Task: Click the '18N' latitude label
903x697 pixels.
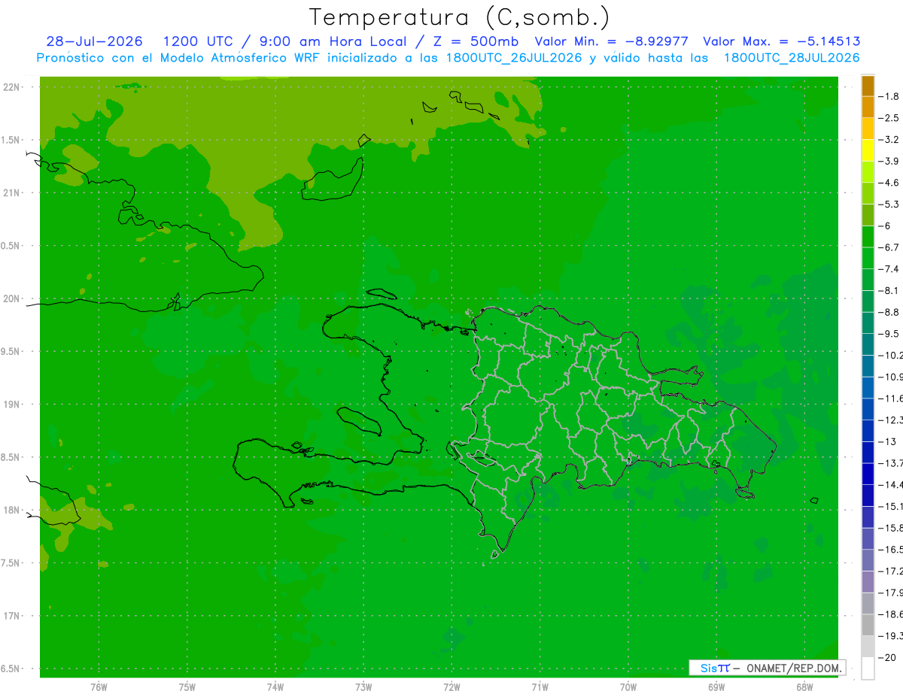Action: pos(12,510)
